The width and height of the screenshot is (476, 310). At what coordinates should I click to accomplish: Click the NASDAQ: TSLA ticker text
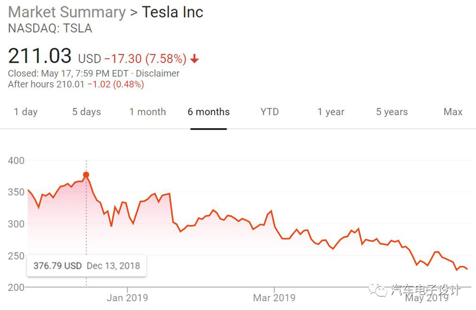[50, 28]
